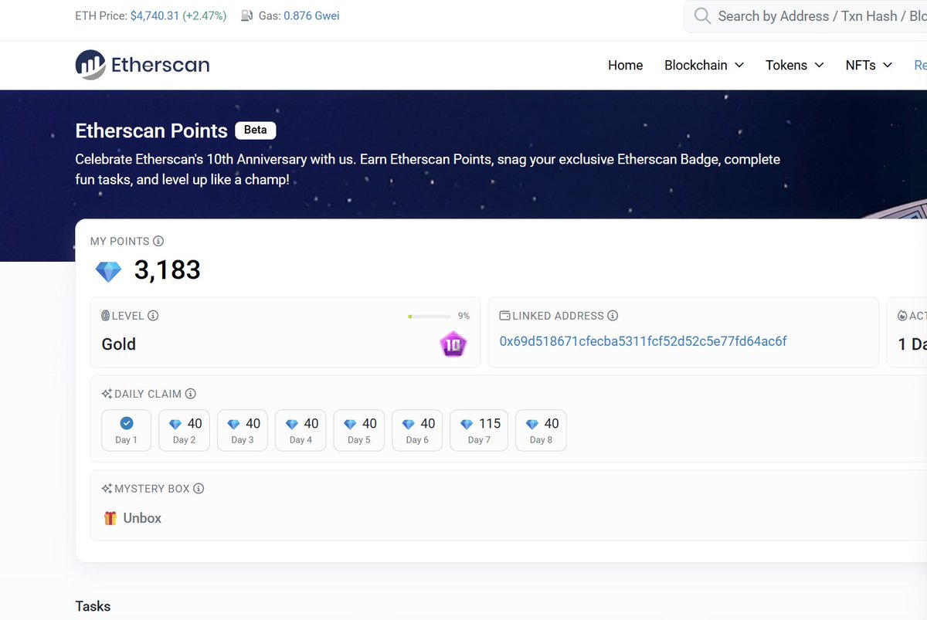
Task: Click the Etherscan logo
Action: point(142,65)
